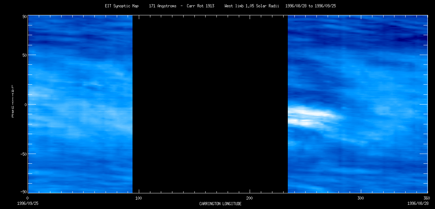435x209 pixels.
Task: Click the 90 latitude tick label
Action: point(24,16)
